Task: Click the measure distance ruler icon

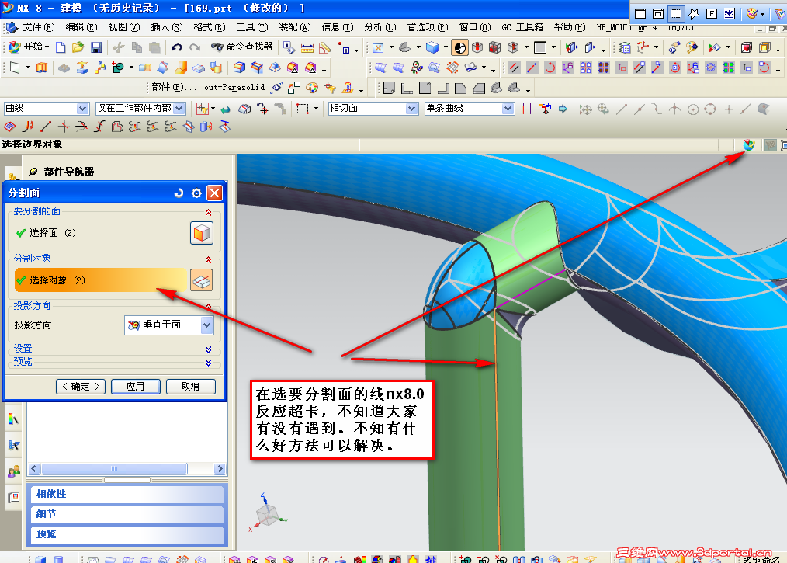Action: tap(307, 47)
